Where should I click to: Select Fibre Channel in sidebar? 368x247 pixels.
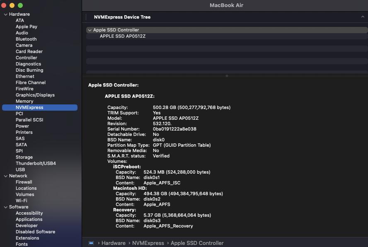tap(31, 82)
